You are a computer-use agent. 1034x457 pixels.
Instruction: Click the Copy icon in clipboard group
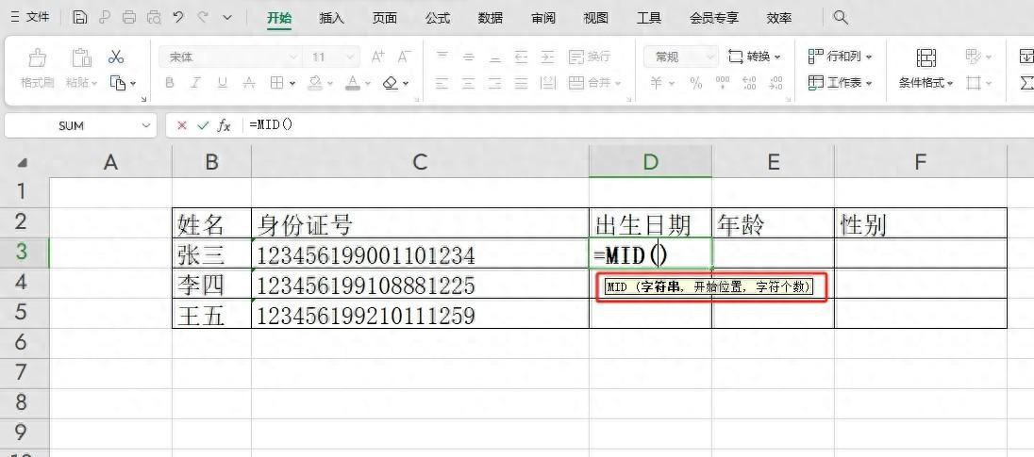click(x=117, y=83)
